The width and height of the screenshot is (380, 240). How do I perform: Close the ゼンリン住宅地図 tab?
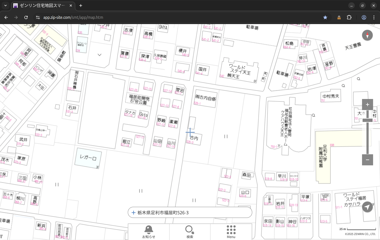(71, 6)
